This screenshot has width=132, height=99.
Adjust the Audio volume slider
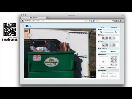(109, 32)
